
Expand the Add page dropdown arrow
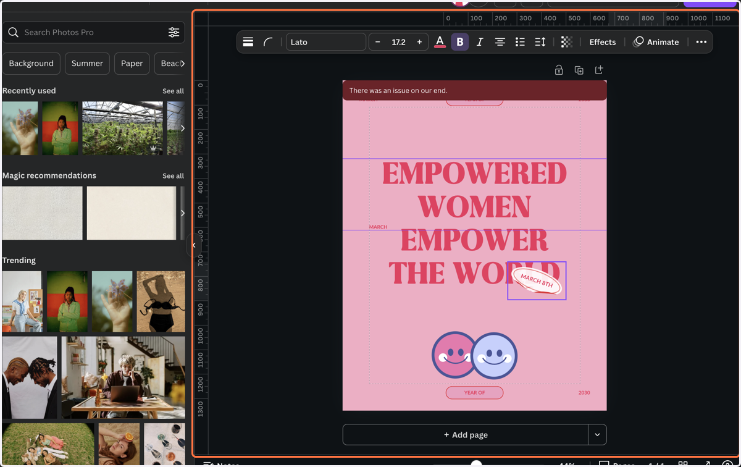pos(597,435)
